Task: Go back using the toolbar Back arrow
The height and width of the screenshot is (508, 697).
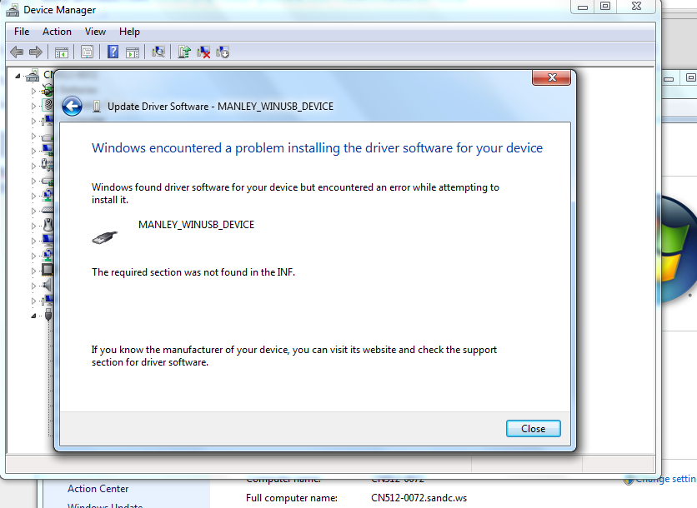Action: 17,52
